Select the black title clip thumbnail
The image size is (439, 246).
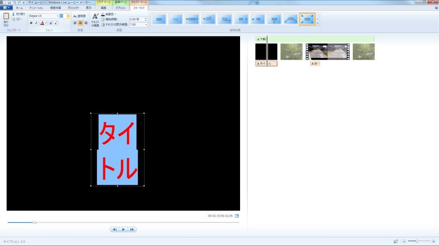[x=266, y=51]
